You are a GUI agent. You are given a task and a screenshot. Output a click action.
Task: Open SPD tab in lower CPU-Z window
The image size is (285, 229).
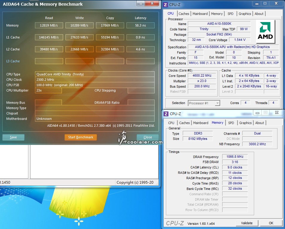click(231, 123)
